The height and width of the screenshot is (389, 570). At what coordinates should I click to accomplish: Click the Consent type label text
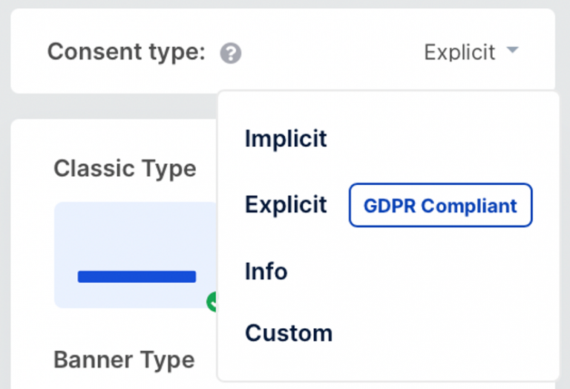(x=126, y=52)
